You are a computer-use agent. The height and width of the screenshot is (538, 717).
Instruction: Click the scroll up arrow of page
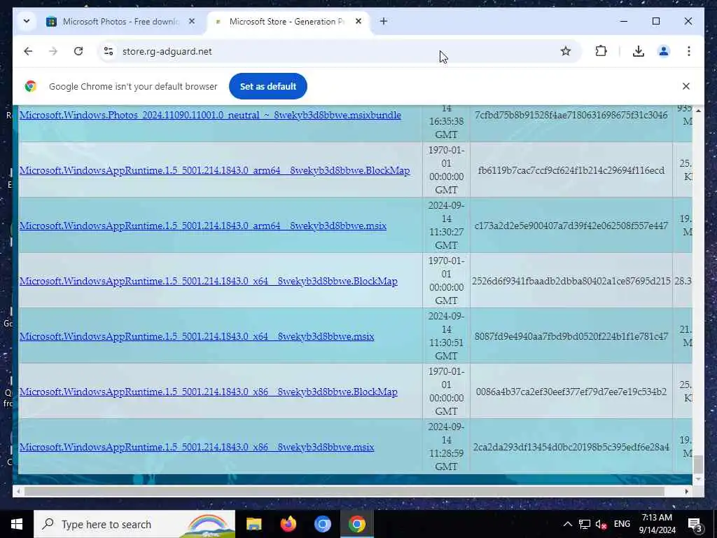698,111
